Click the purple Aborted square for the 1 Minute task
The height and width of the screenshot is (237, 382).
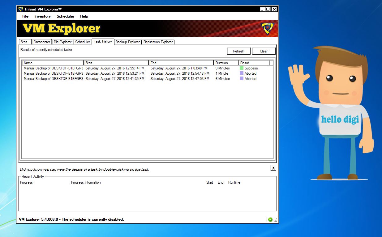click(242, 73)
